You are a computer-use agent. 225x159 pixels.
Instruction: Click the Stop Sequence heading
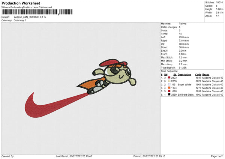(169, 71)
